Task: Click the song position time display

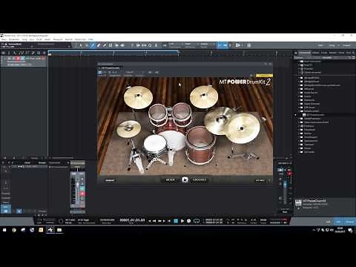Action: pos(132,220)
